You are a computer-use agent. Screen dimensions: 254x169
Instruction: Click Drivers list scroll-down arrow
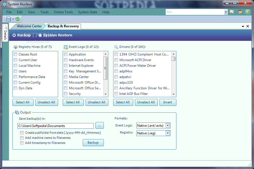[x=174, y=94]
